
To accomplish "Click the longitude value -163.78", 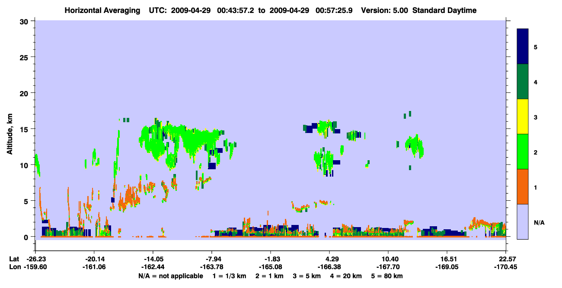I will tap(212, 267).
